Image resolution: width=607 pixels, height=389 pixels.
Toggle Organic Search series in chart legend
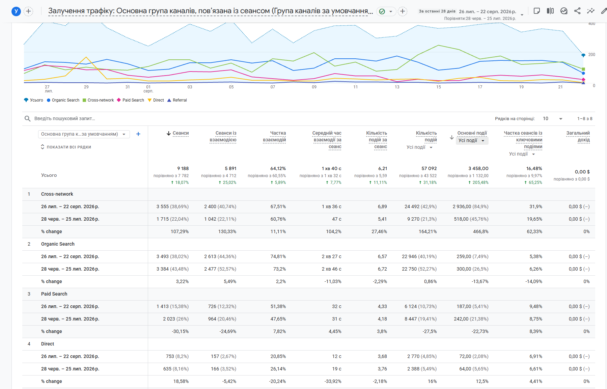pos(63,100)
